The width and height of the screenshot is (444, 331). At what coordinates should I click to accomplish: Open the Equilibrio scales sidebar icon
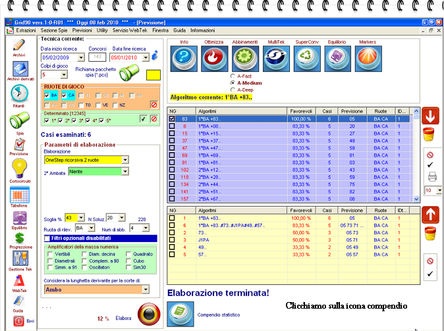(x=20, y=218)
